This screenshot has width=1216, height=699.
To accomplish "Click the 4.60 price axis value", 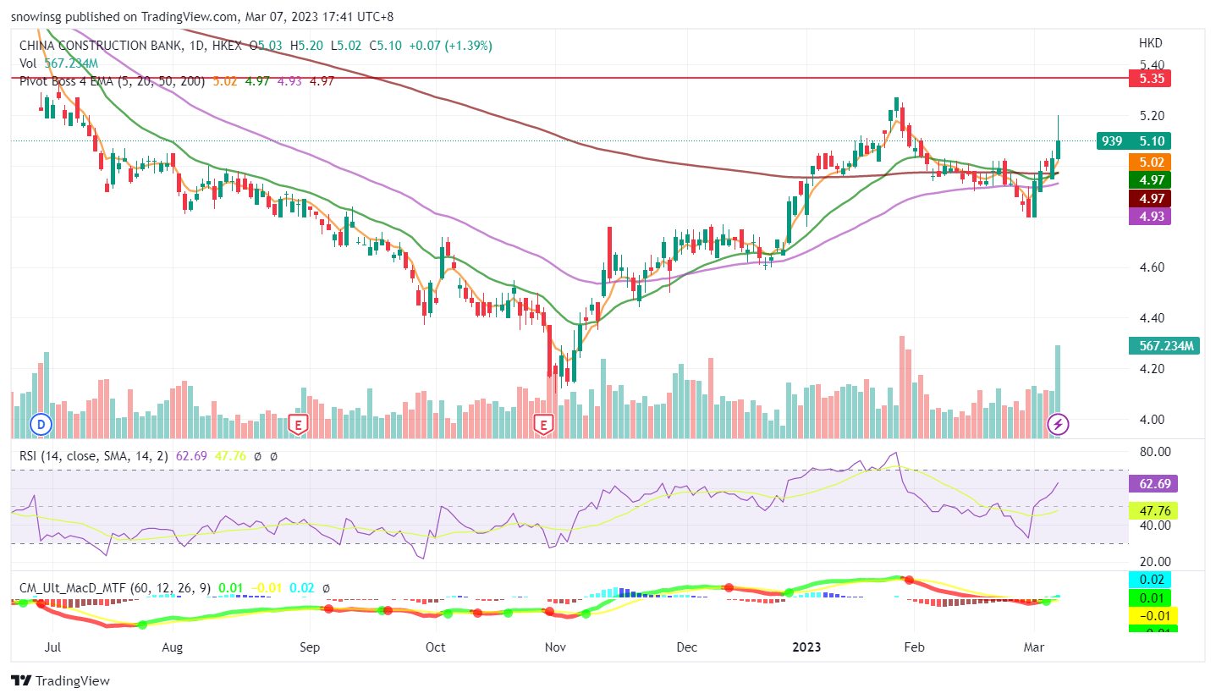I will (x=1151, y=267).
